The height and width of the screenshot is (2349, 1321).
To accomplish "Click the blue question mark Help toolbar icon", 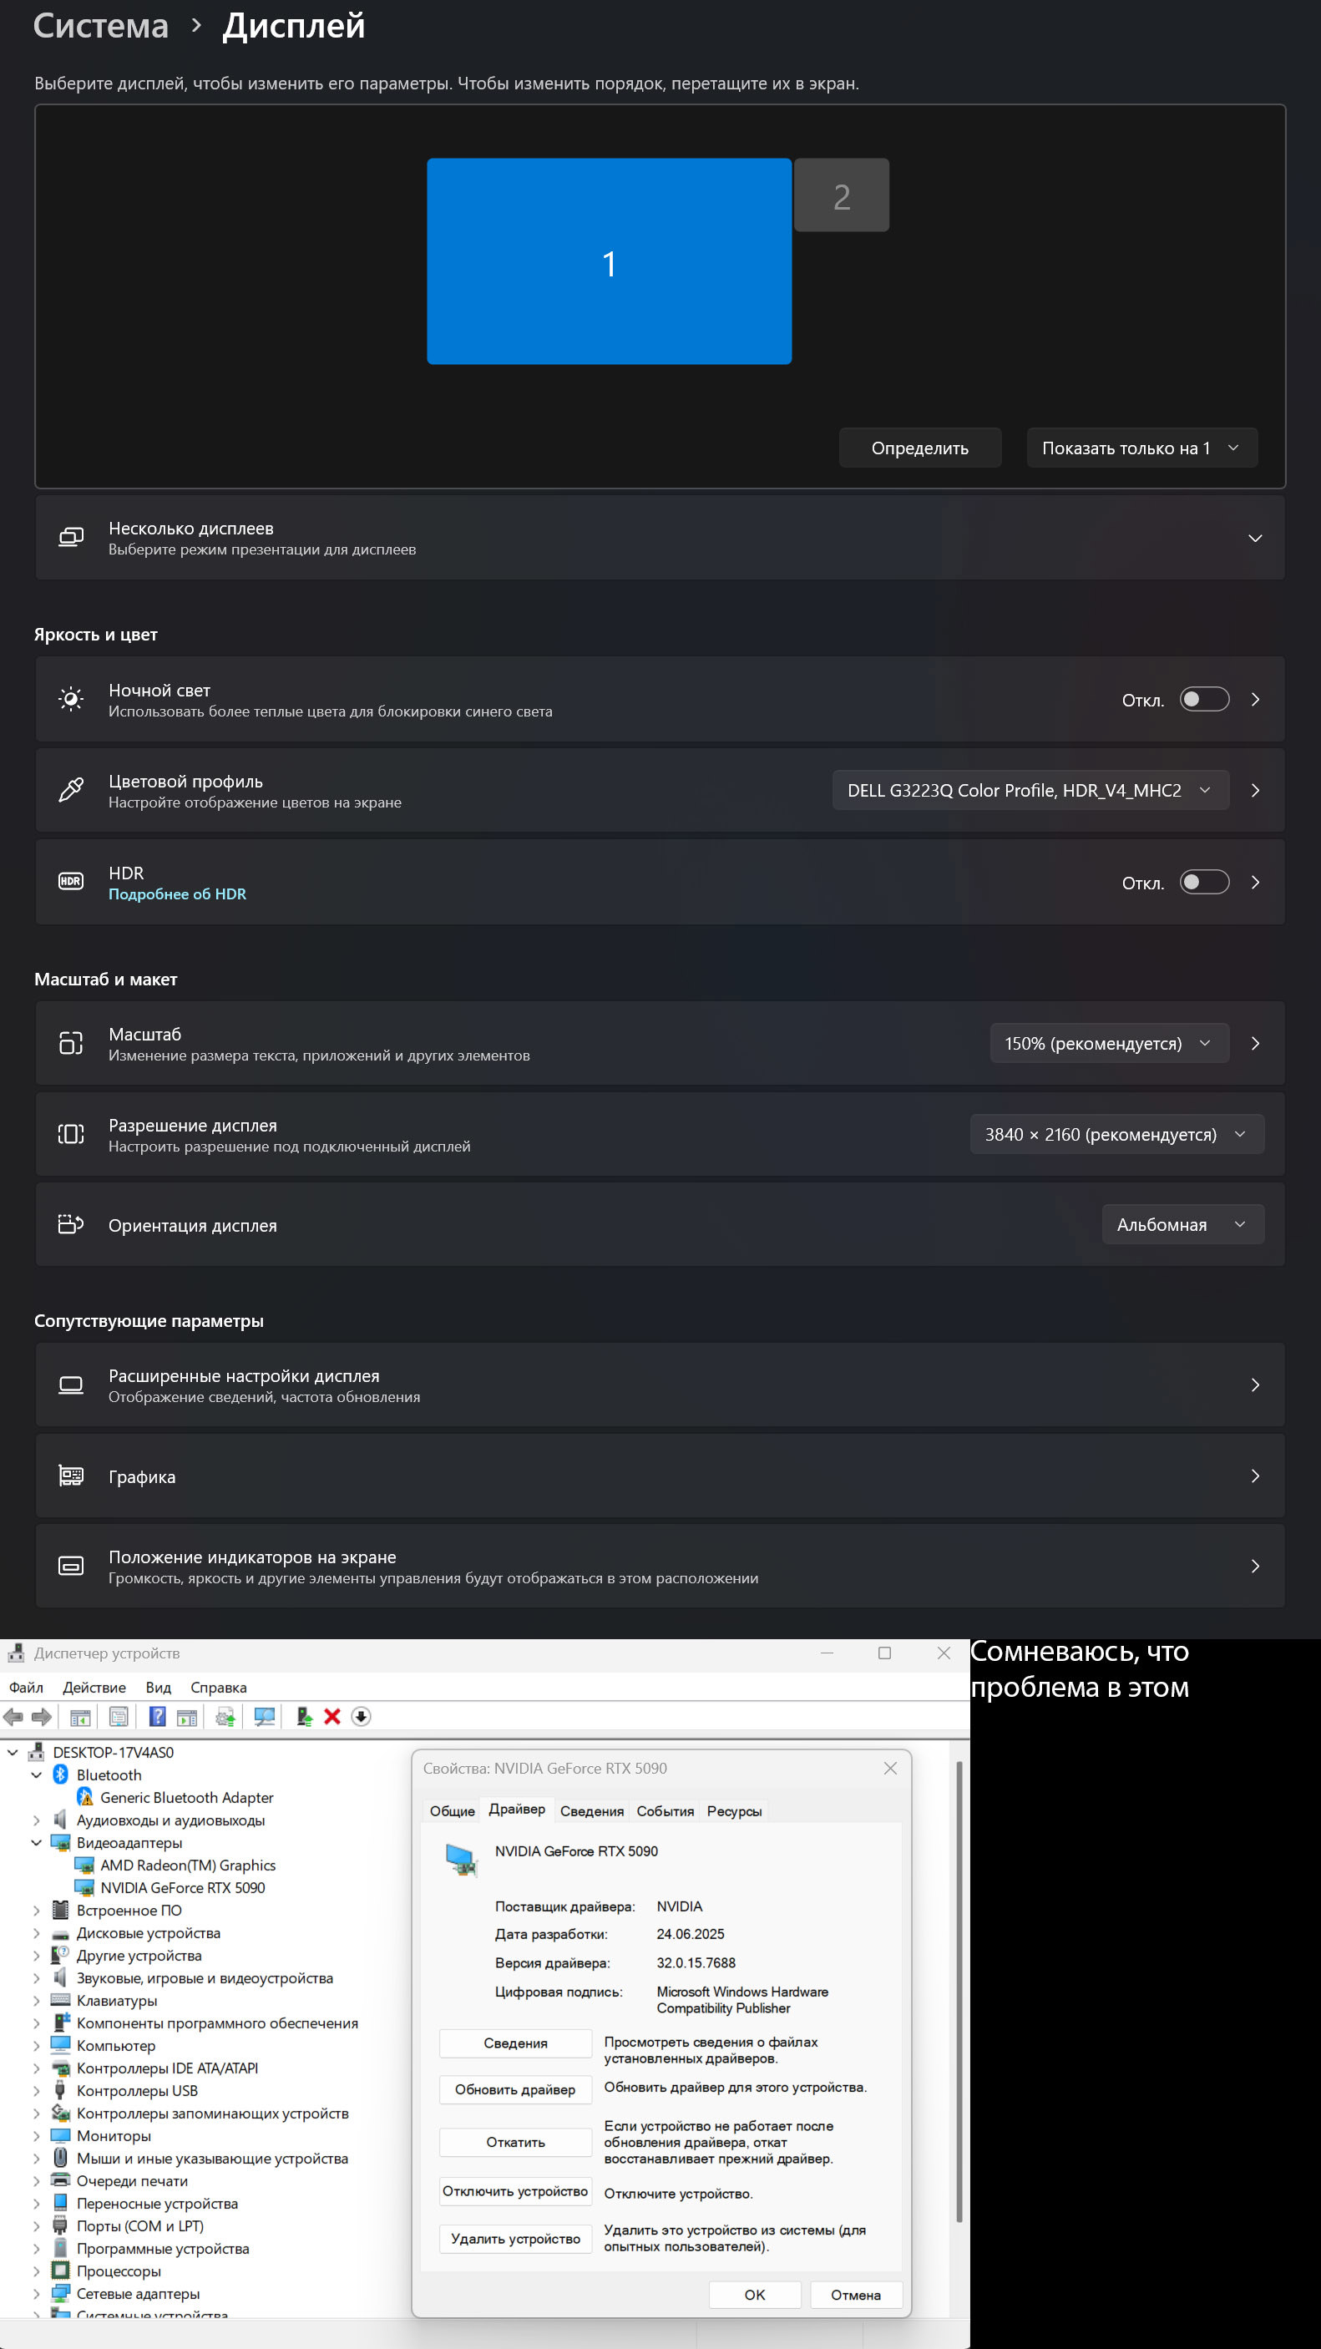I will [x=158, y=1717].
